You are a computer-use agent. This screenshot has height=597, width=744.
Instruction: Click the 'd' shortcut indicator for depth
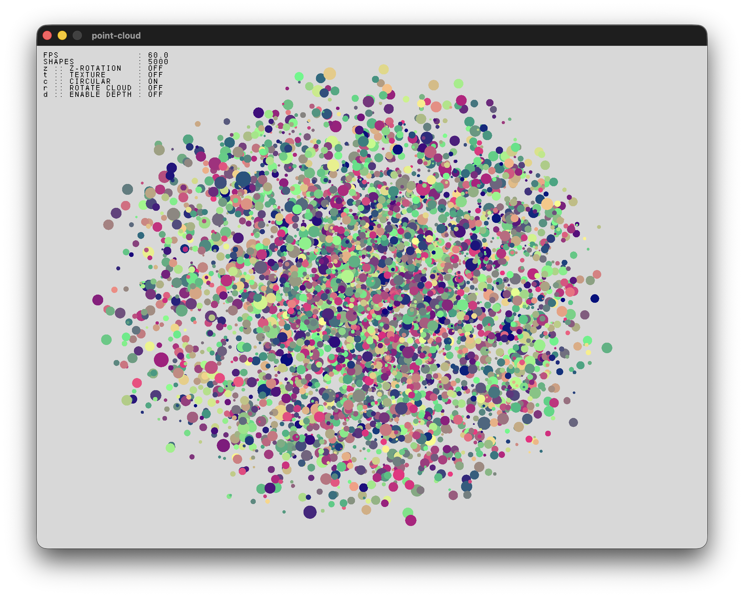[x=45, y=95]
